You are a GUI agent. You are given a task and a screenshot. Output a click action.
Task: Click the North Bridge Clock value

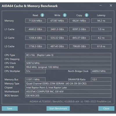(101, 71)
